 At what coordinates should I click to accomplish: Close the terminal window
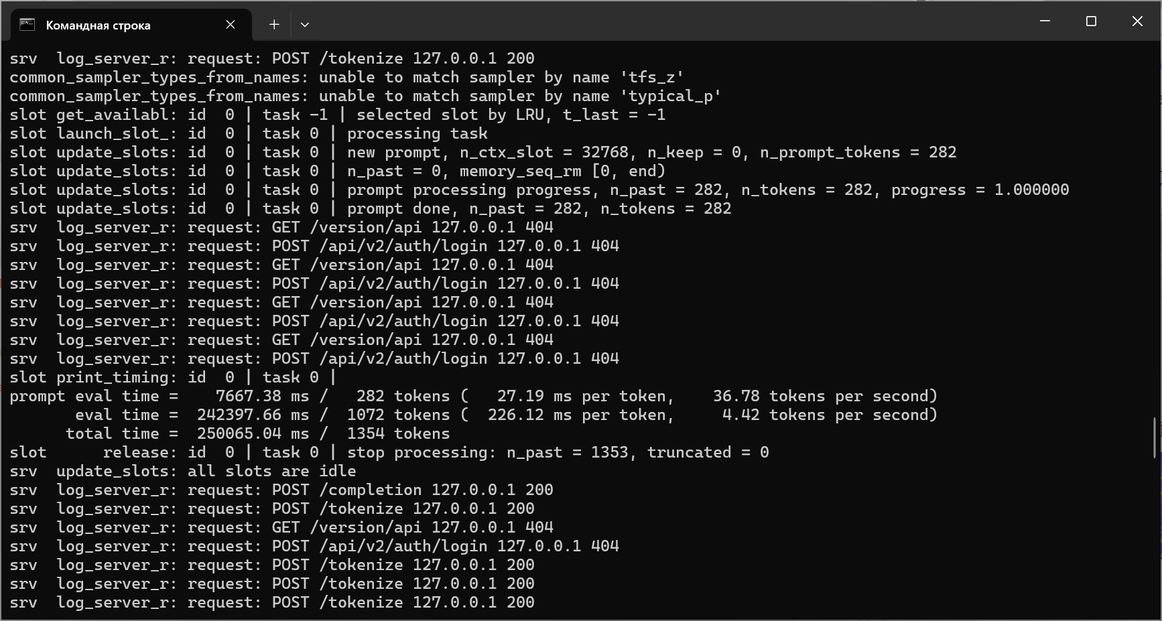(1137, 21)
